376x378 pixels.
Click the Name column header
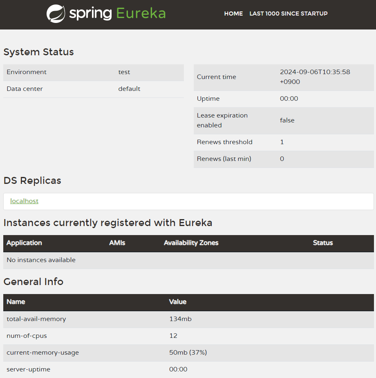(16, 302)
